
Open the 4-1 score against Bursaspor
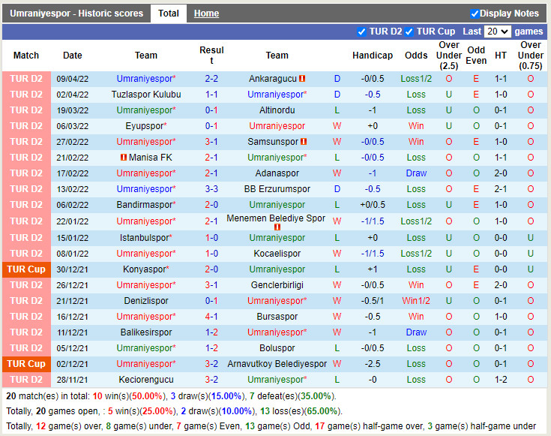(x=211, y=317)
